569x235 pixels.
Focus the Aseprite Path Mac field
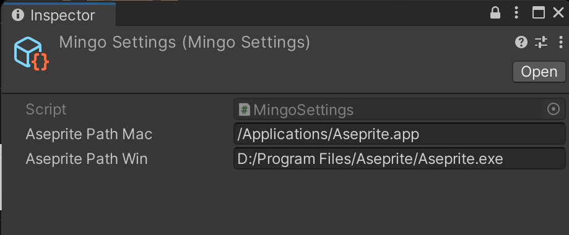[399, 134]
